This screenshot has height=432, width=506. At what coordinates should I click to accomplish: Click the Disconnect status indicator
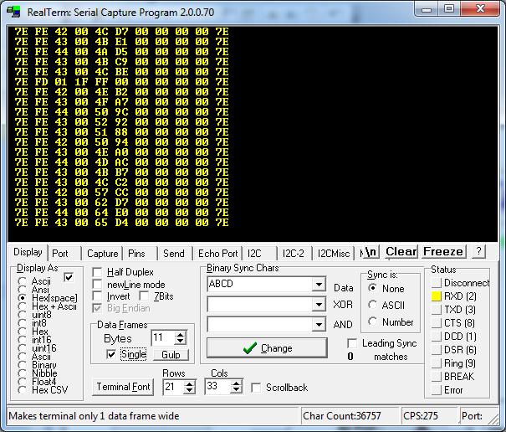[436, 283]
